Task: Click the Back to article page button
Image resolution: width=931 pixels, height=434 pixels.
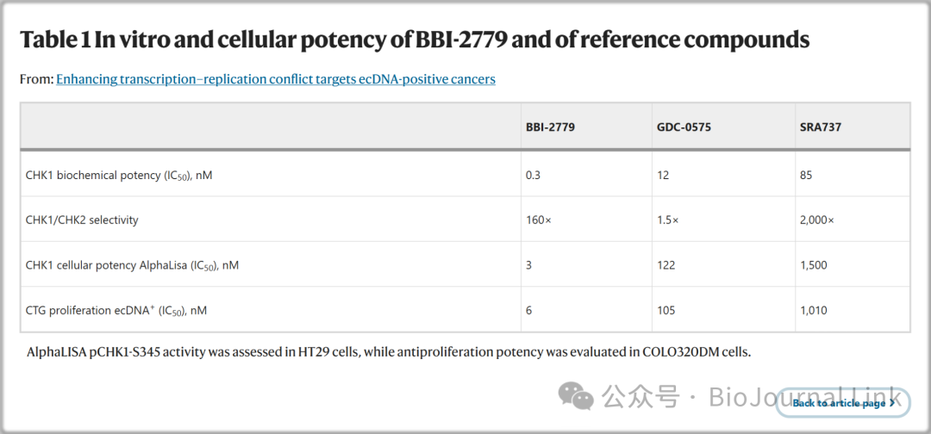Action: [x=843, y=403]
